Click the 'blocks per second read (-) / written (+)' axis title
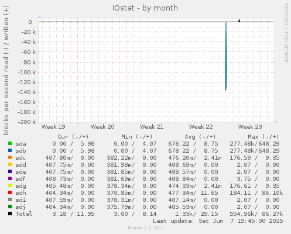Screen dimensions: 291x234 click(6, 70)
